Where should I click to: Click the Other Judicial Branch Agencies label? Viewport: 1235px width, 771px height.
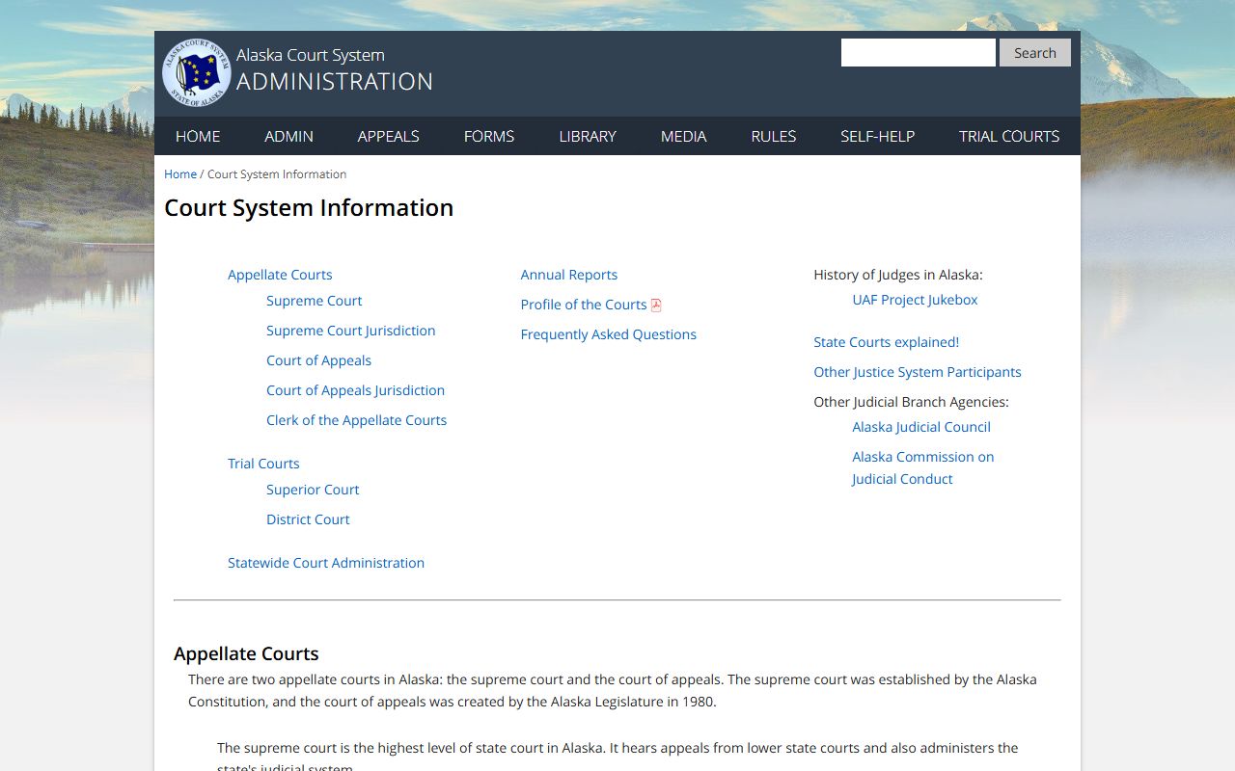tap(911, 402)
